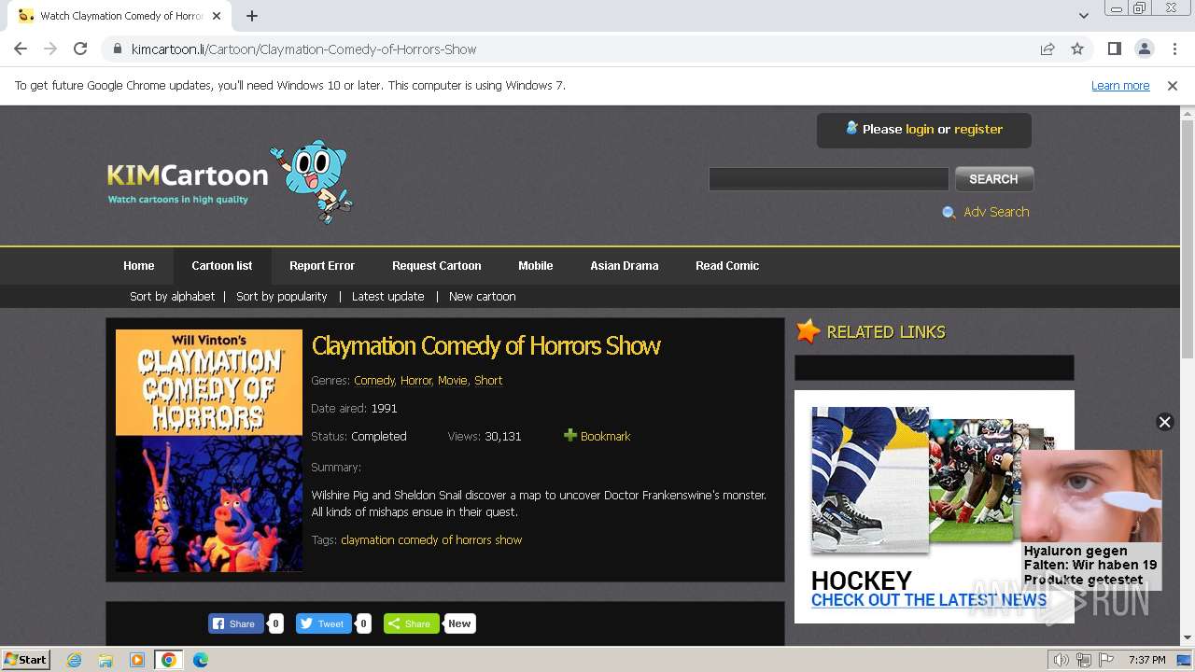
Task: Close the Claymation Comedy browser tab
Action: (x=217, y=16)
